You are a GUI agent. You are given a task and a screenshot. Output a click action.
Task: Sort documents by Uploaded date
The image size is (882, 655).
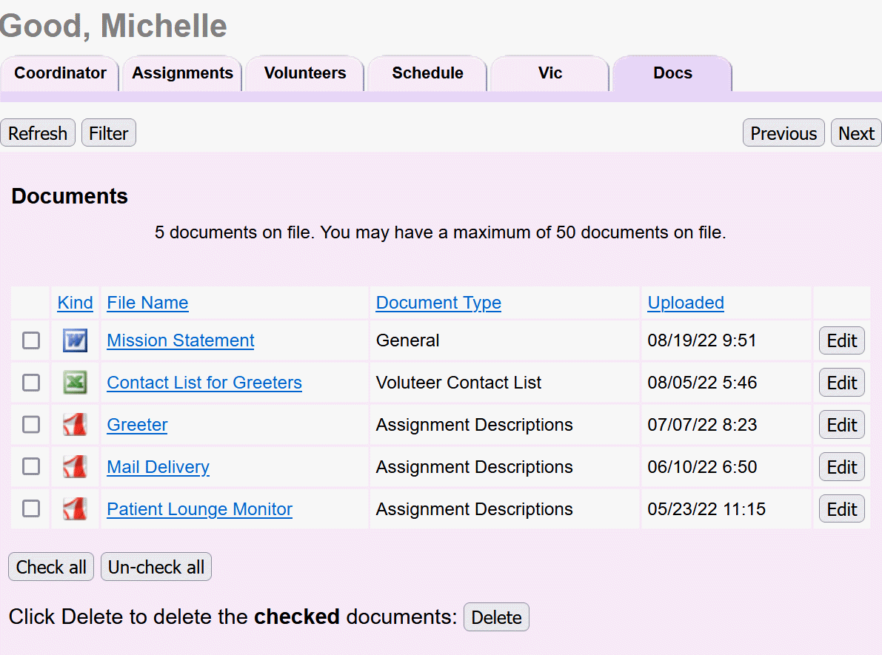pyautogui.click(x=685, y=302)
